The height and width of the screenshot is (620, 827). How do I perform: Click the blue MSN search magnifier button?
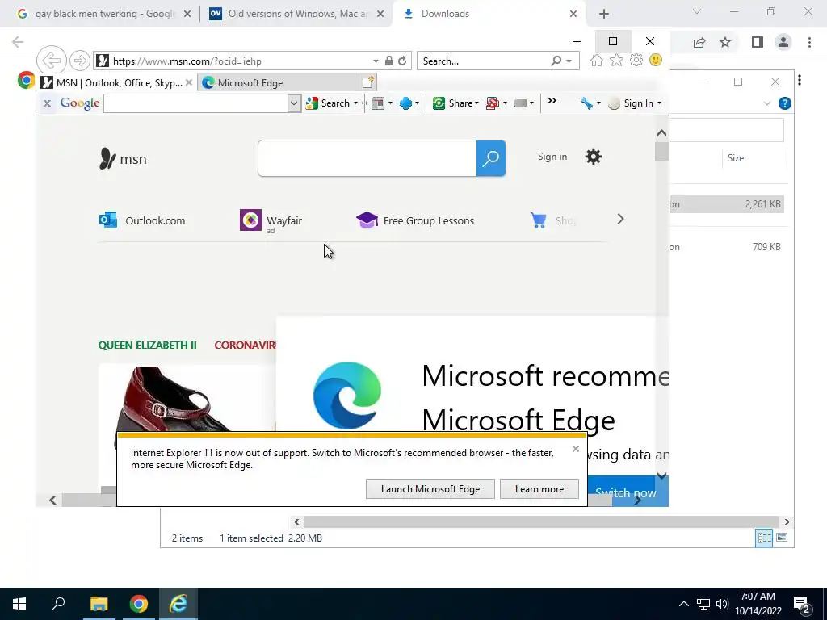pos(491,158)
